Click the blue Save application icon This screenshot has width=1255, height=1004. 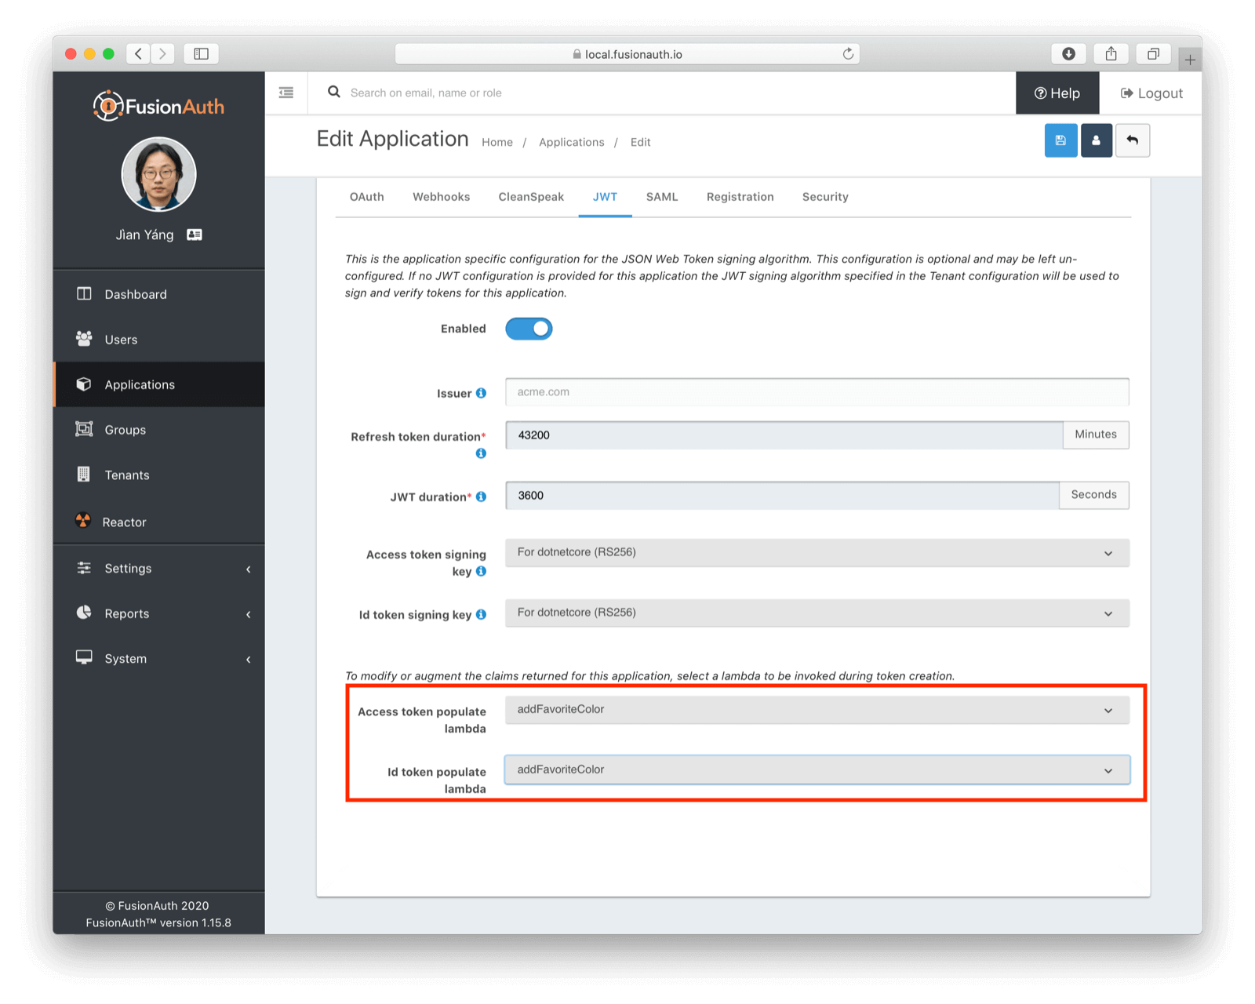(1060, 140)
